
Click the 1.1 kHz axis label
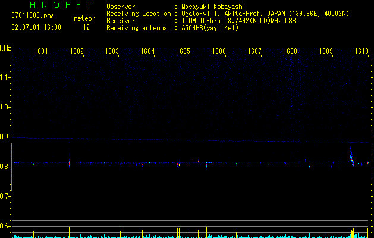[5, 77]
